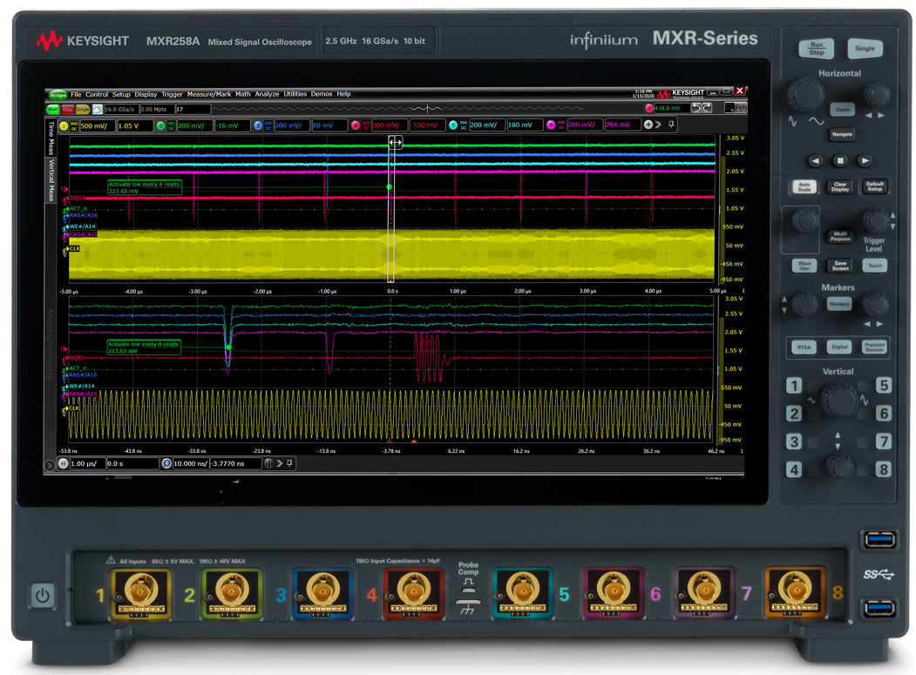Viewport: 916px width, 675px height.
Task: Open the Vertical Meas side tab
Action: (x=51, y=179)
